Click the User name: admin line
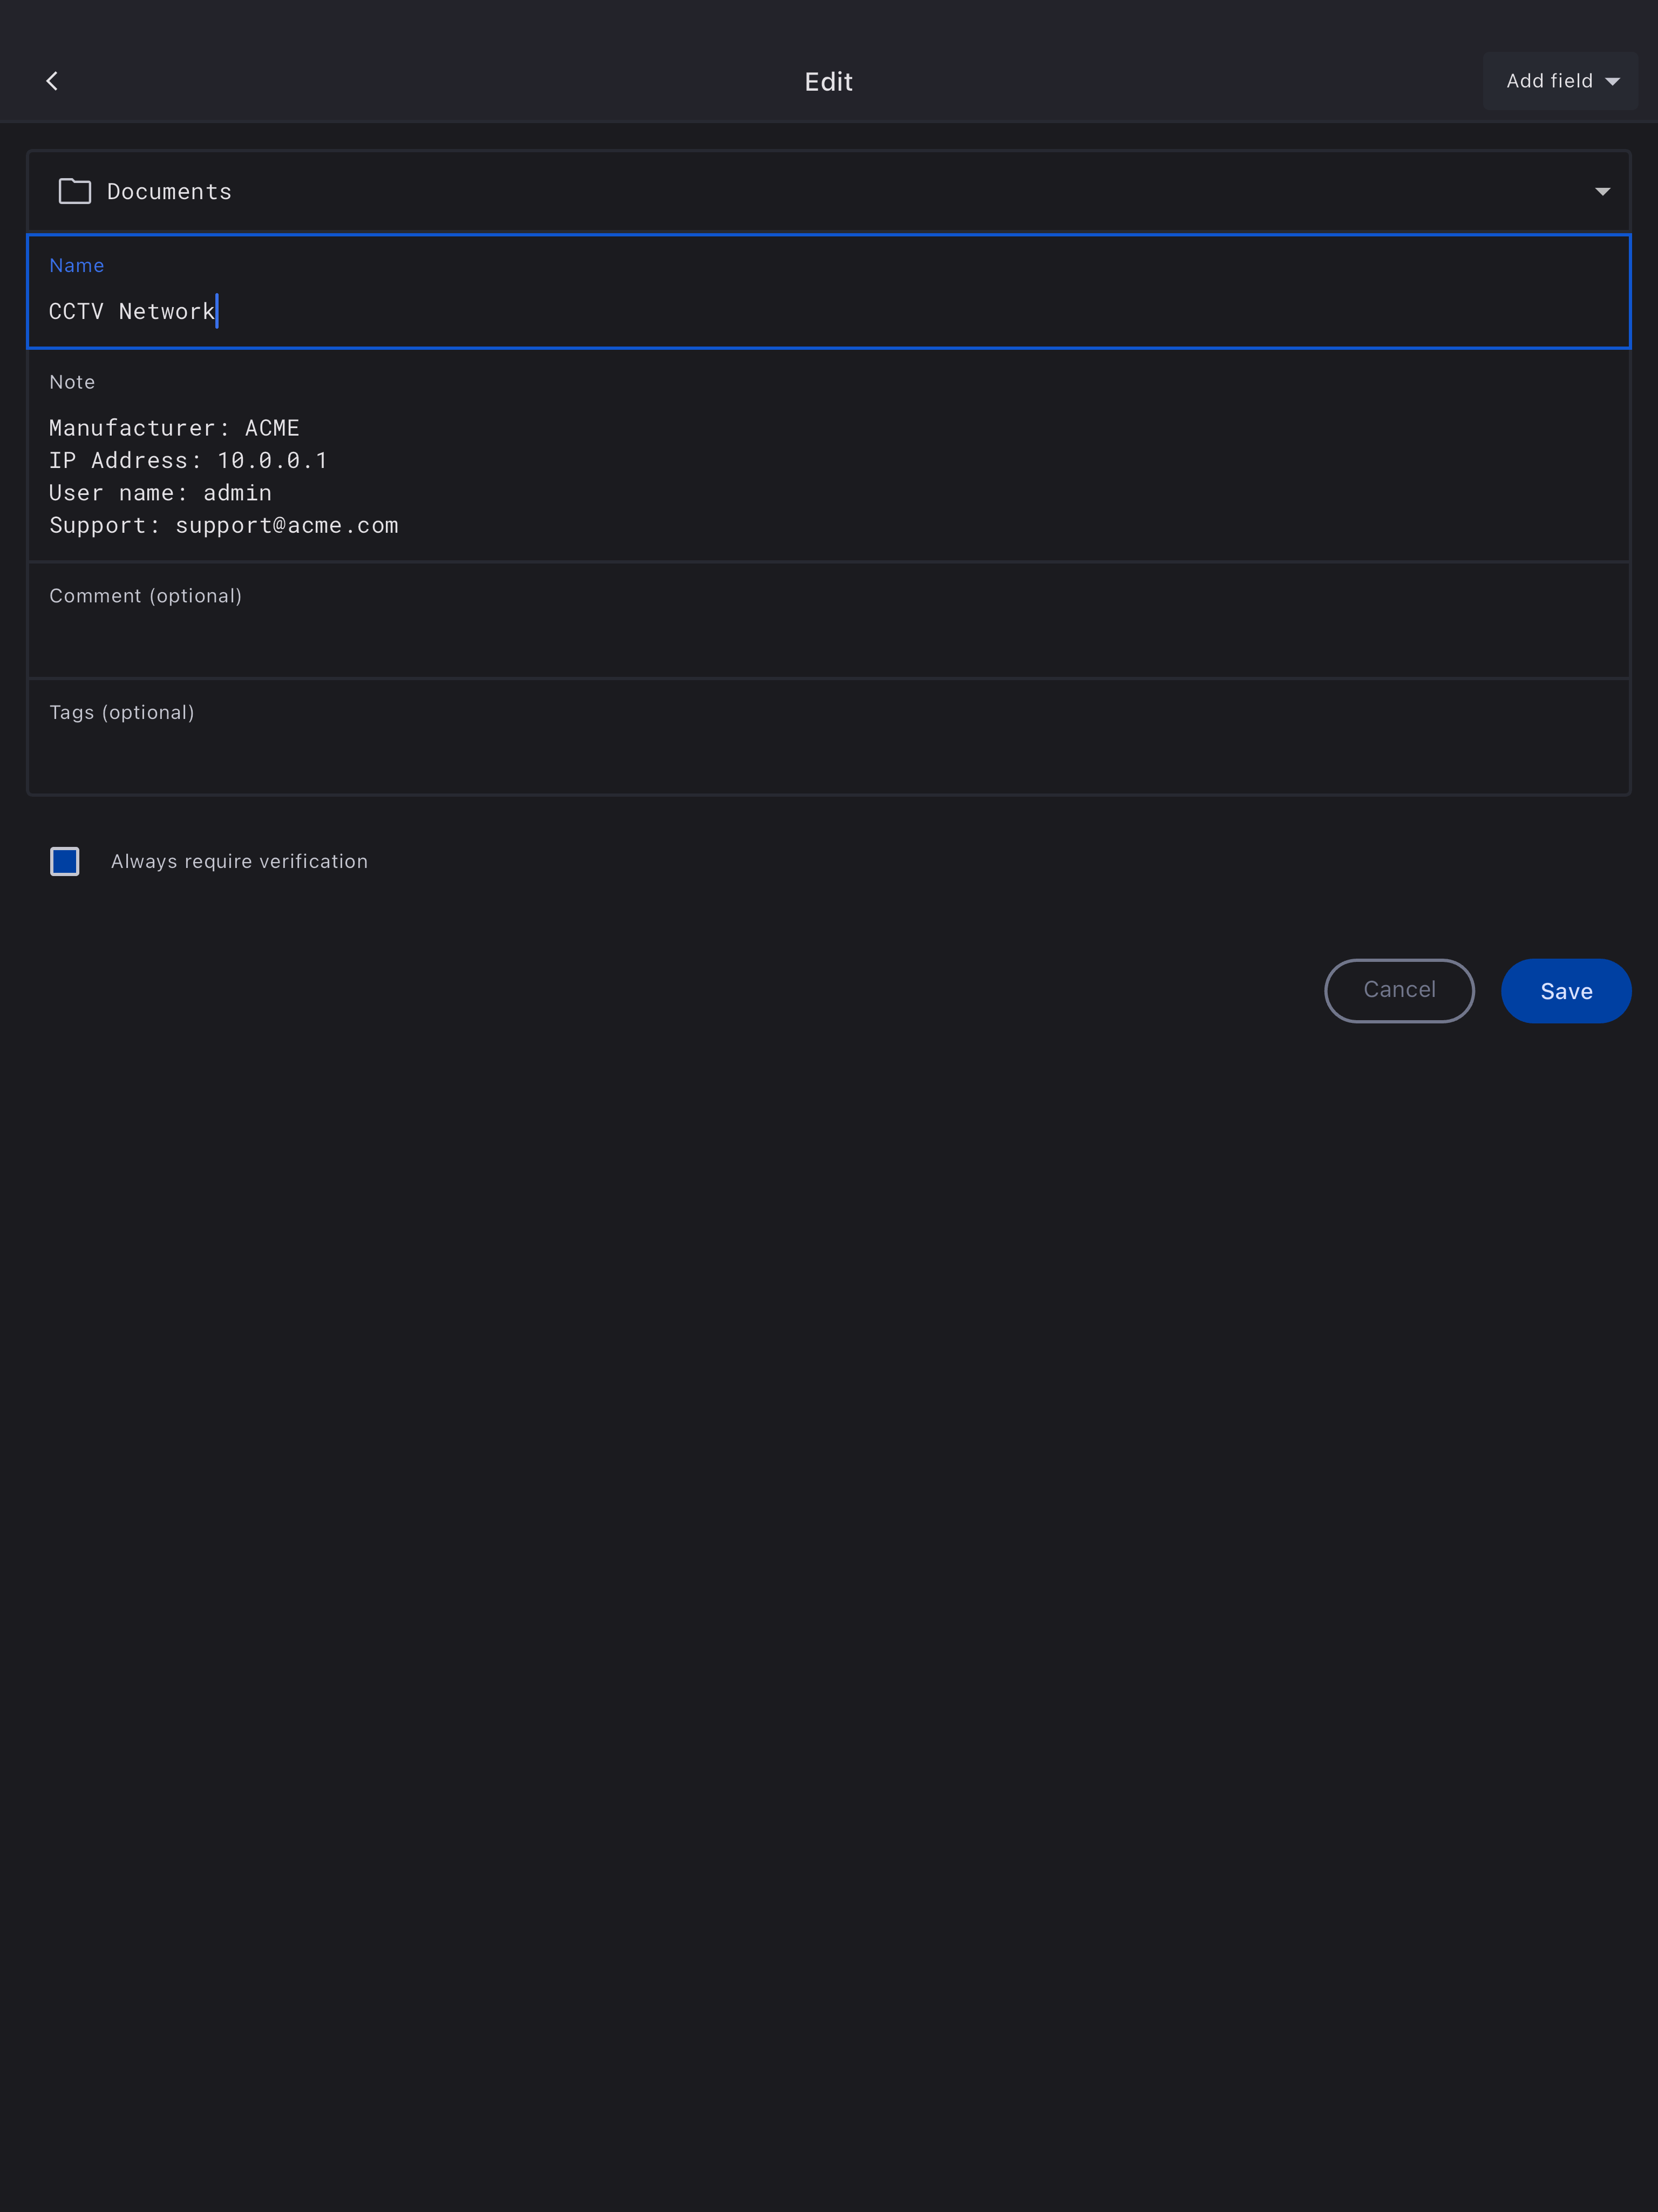The image size is (1658, 2212). coord(160,493)
